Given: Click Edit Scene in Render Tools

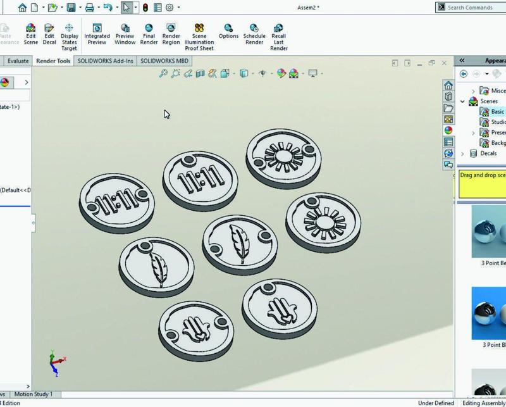Looking at the screenshot, I should 30,34.
